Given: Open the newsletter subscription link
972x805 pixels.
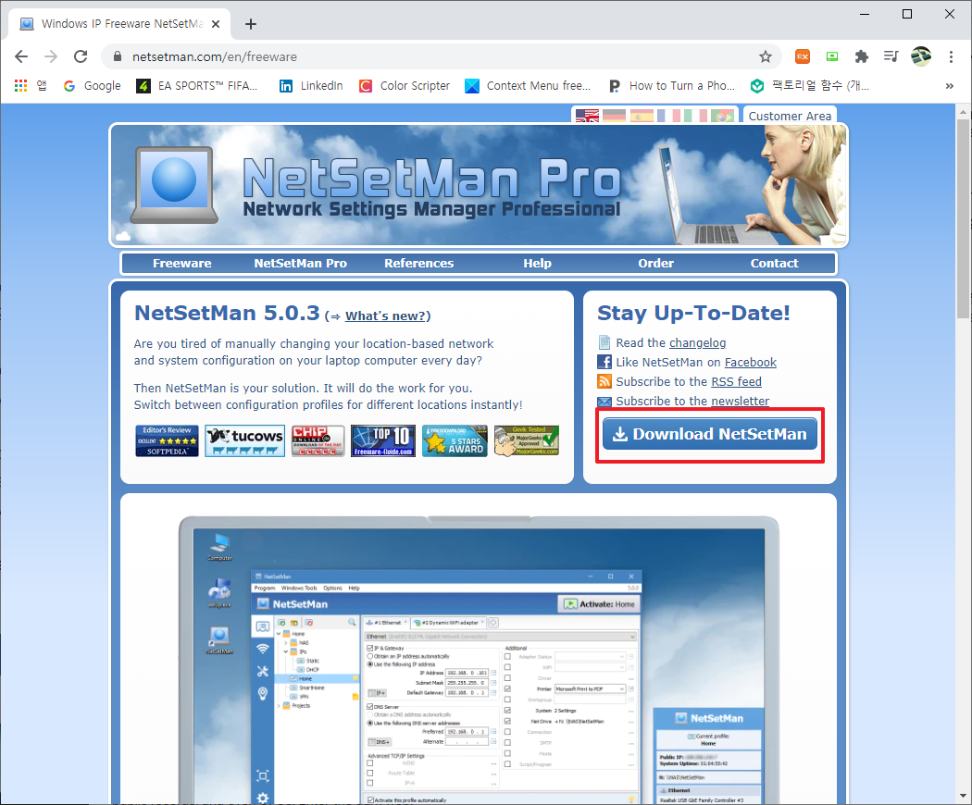Looking at the screenshot, I should click(x=741, y=401).
